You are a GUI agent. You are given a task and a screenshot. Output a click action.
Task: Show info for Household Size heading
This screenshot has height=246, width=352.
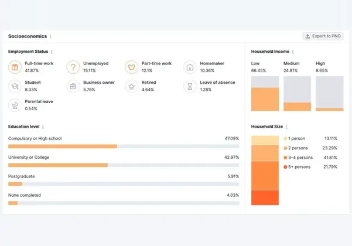click(287, 127)
